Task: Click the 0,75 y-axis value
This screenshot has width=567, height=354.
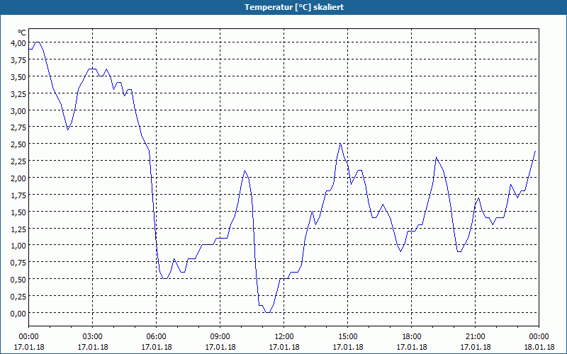Action: [x=18, y=263]
